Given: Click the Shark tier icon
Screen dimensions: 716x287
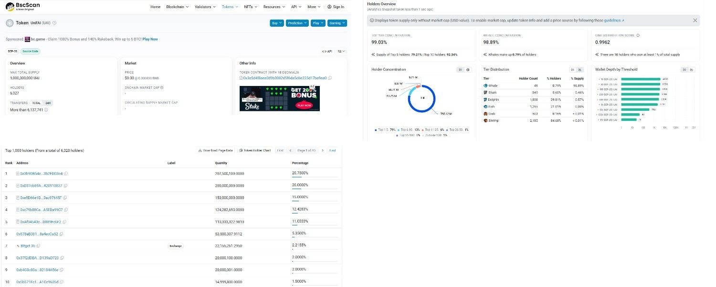Looking at the screenshot, I should click(485, 92).
